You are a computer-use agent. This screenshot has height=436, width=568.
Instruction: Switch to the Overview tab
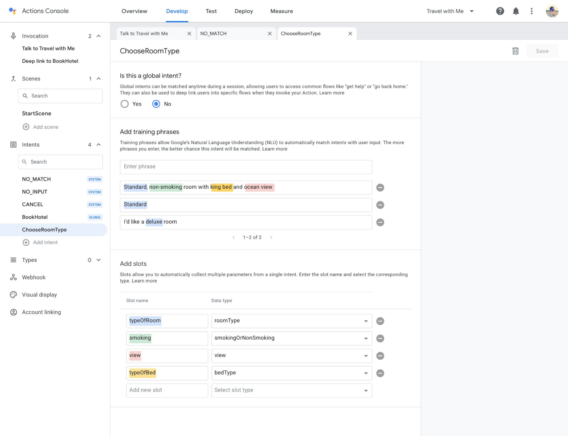coord(134,11)
